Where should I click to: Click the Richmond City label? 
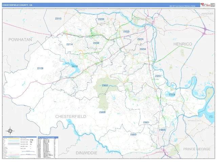142,19
